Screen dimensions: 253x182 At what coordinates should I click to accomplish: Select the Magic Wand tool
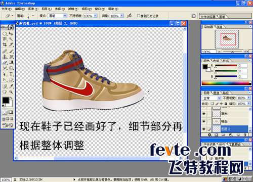(x=11, y=39)
